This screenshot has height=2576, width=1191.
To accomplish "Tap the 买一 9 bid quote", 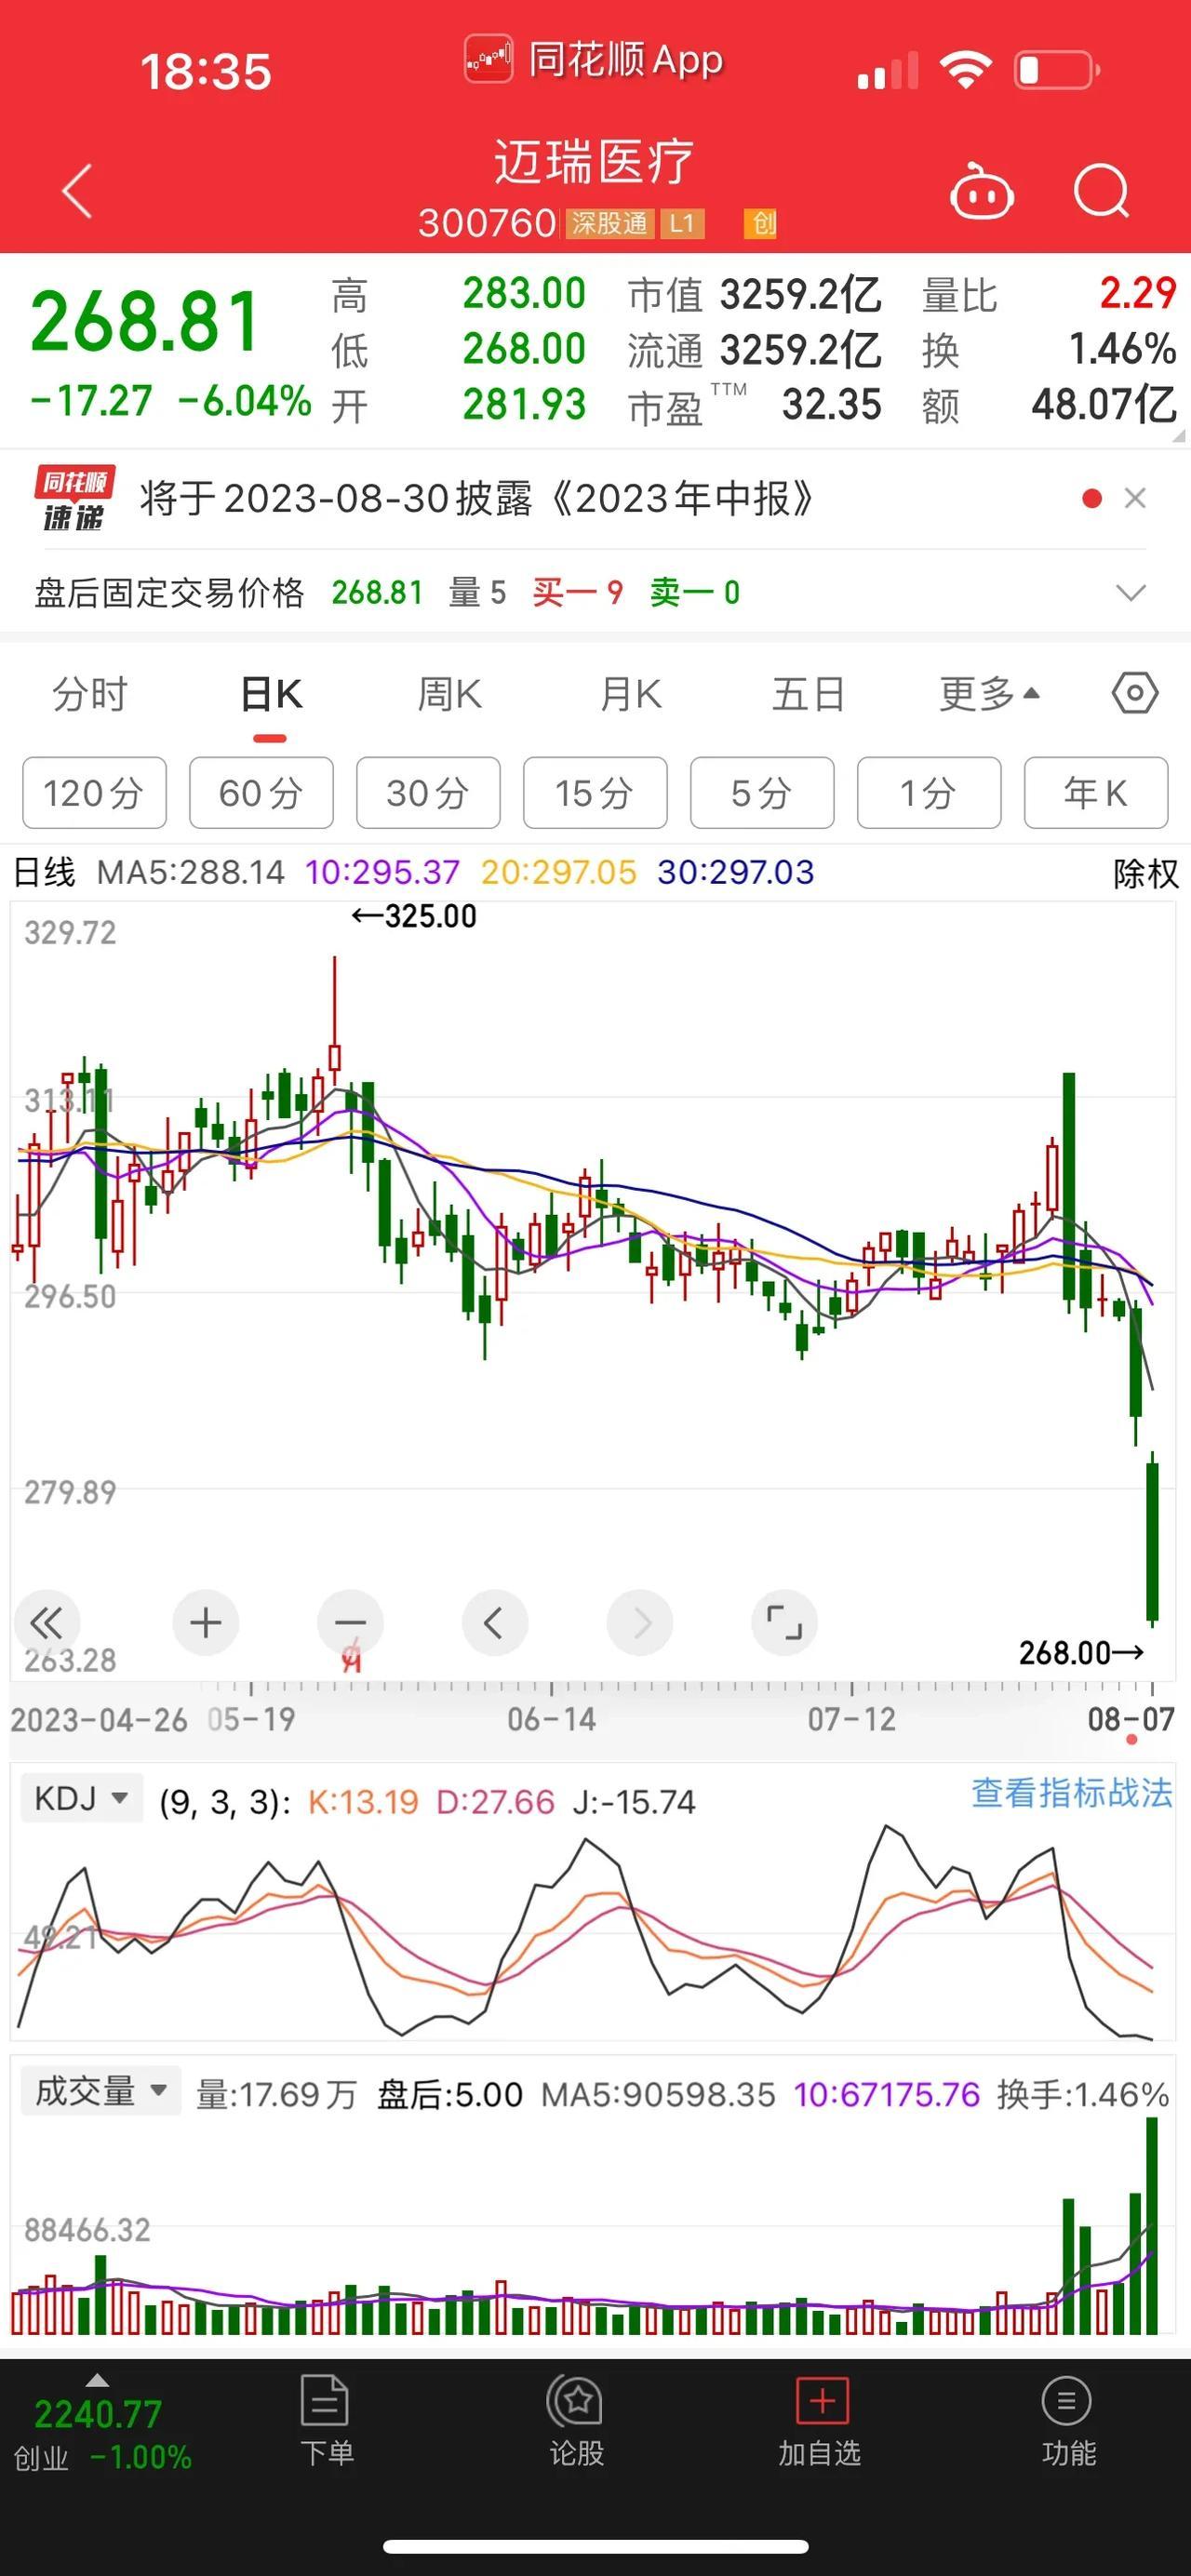I will pyautogui.click(x=578, y=593).
